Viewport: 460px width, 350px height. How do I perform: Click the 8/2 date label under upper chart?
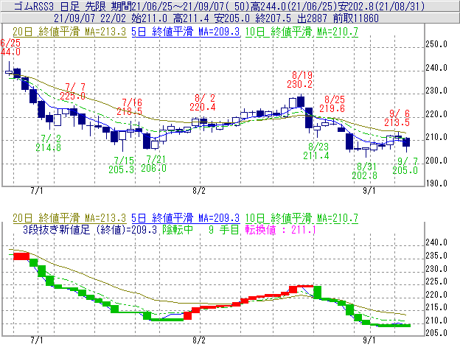coord(199,191)
